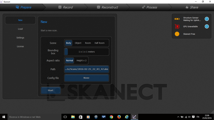Click the ITA language indicator
This screenshot has height=120, width=214.
coord(198,117)
